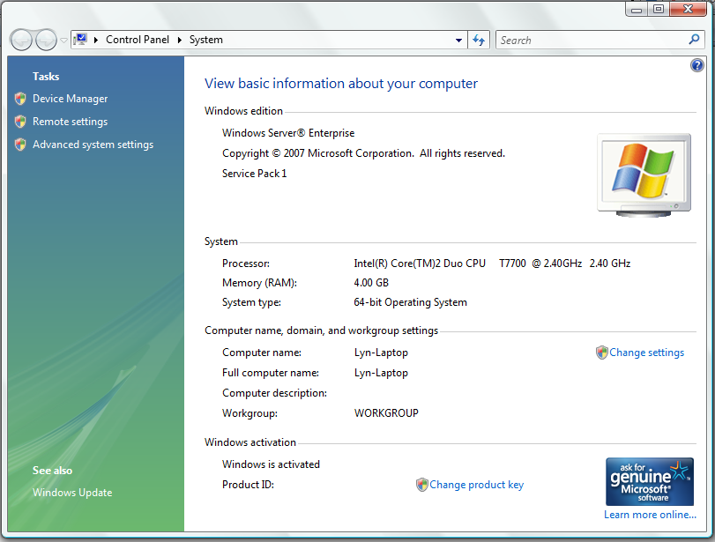The width and height of the screenshot is (715, 542).
Task: Click inside the Search input field
Action: (591, 40)
